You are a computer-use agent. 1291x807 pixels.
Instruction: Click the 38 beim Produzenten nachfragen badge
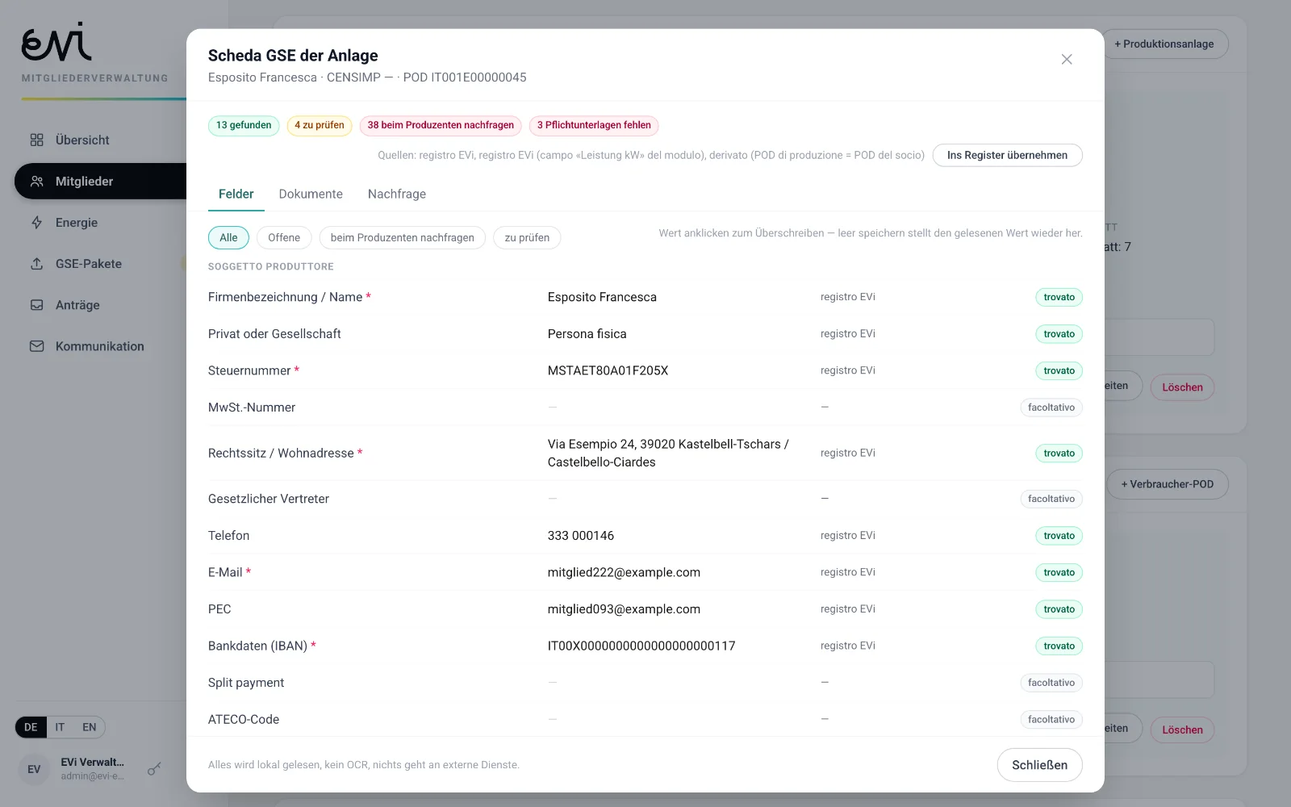[x=441, y=125]
